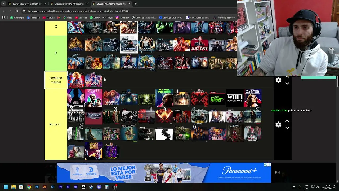The image size is (339, 191).
Task: Show hidden system tray icons
Action: [x=294, y=187]
